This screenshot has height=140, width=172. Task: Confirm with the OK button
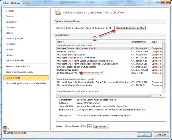click(x=144, y=135)
